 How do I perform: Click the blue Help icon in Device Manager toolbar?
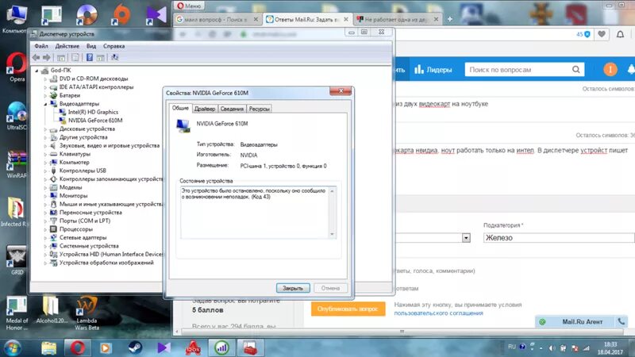pos(90,57)
